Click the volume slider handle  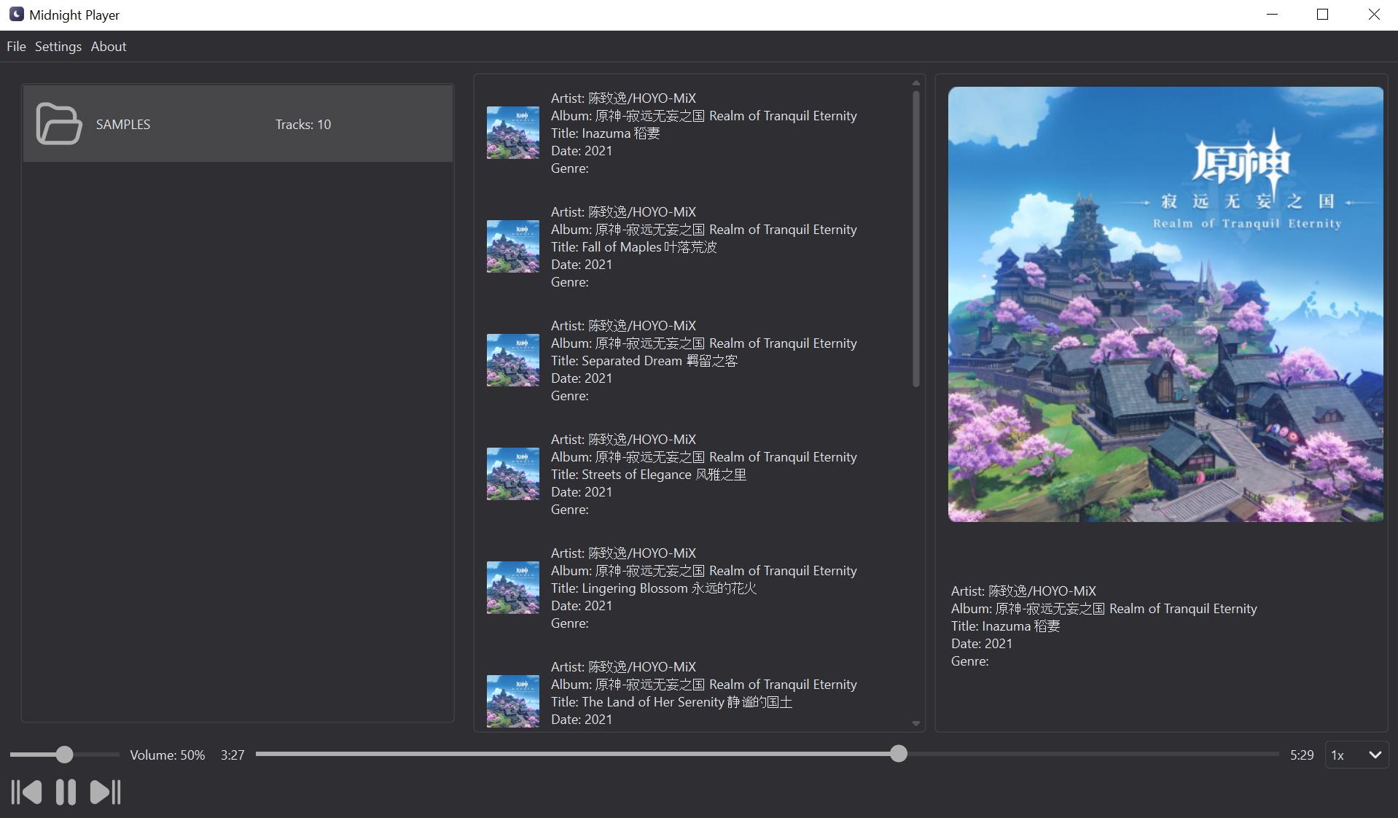coord(64,755)
